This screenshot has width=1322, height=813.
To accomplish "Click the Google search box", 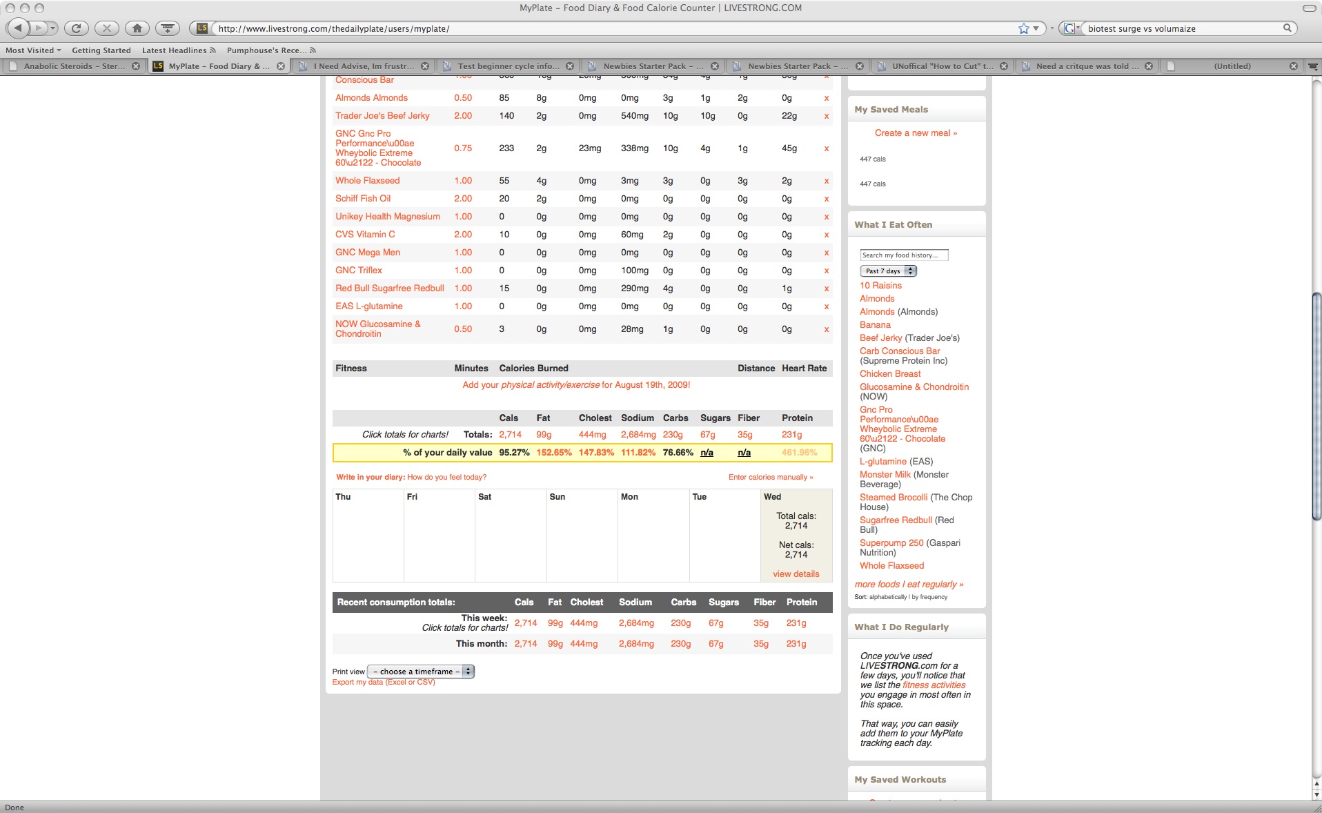I will (x=1181, y=28).
